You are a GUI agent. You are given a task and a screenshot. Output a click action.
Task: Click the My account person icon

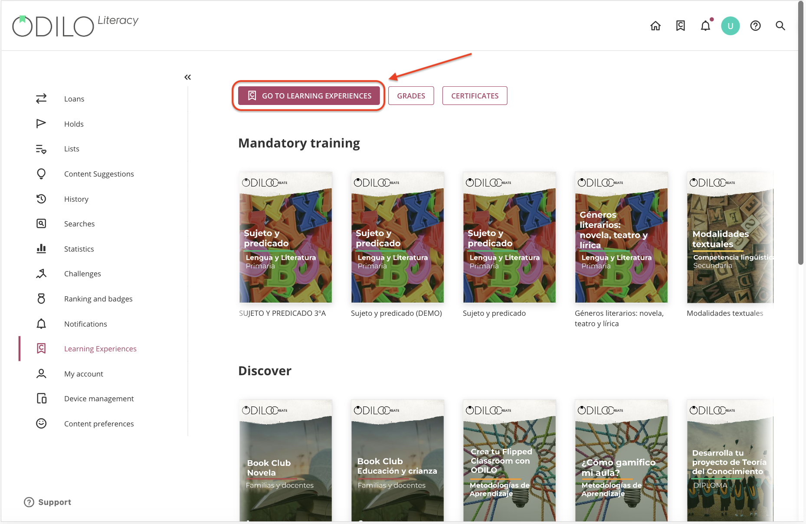click(41, 374)
